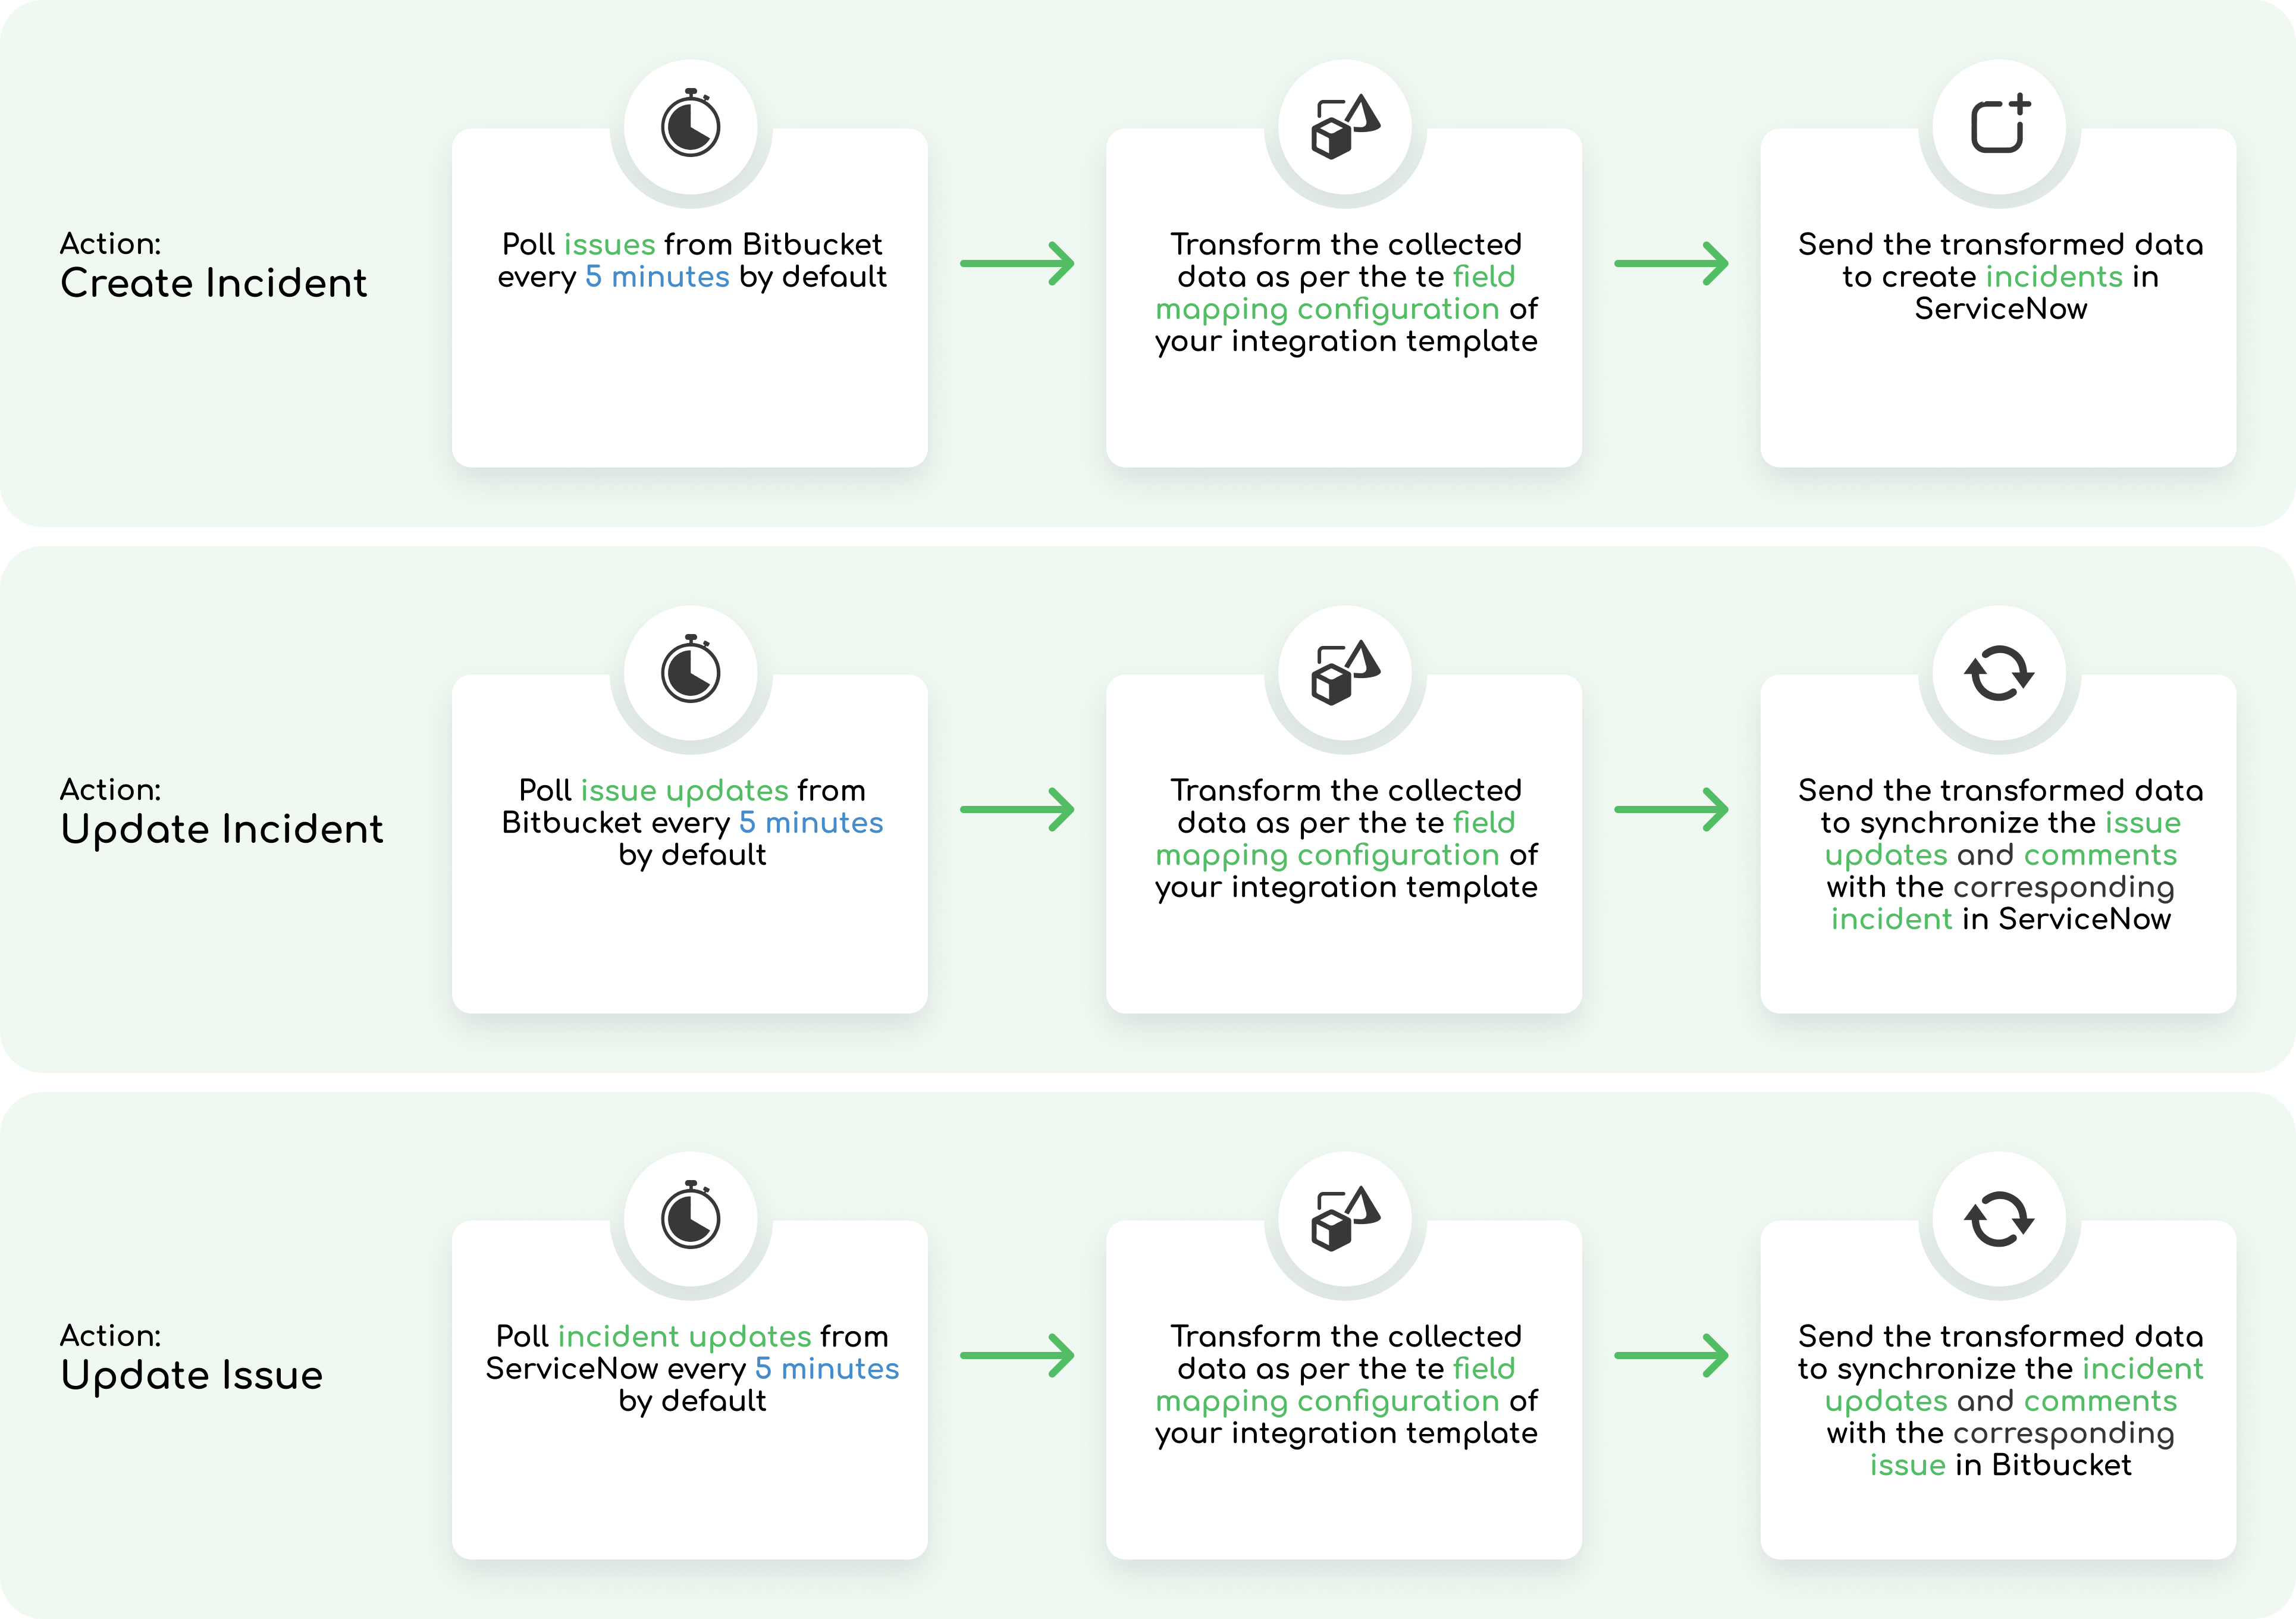2296x1619 pixels.
Task: Click the stopwatch icon in Update Issue row
Action: click(x=690, y=1217)
